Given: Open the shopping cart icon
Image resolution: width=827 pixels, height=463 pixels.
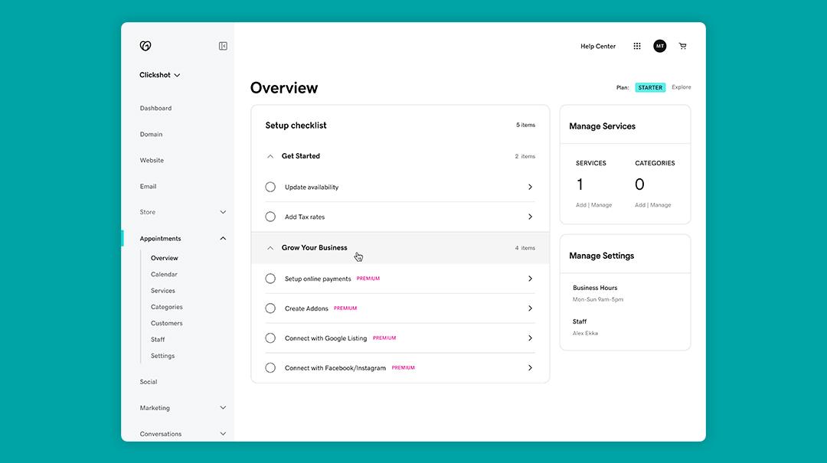Looking at the screenshot, I should click(682, 45).
